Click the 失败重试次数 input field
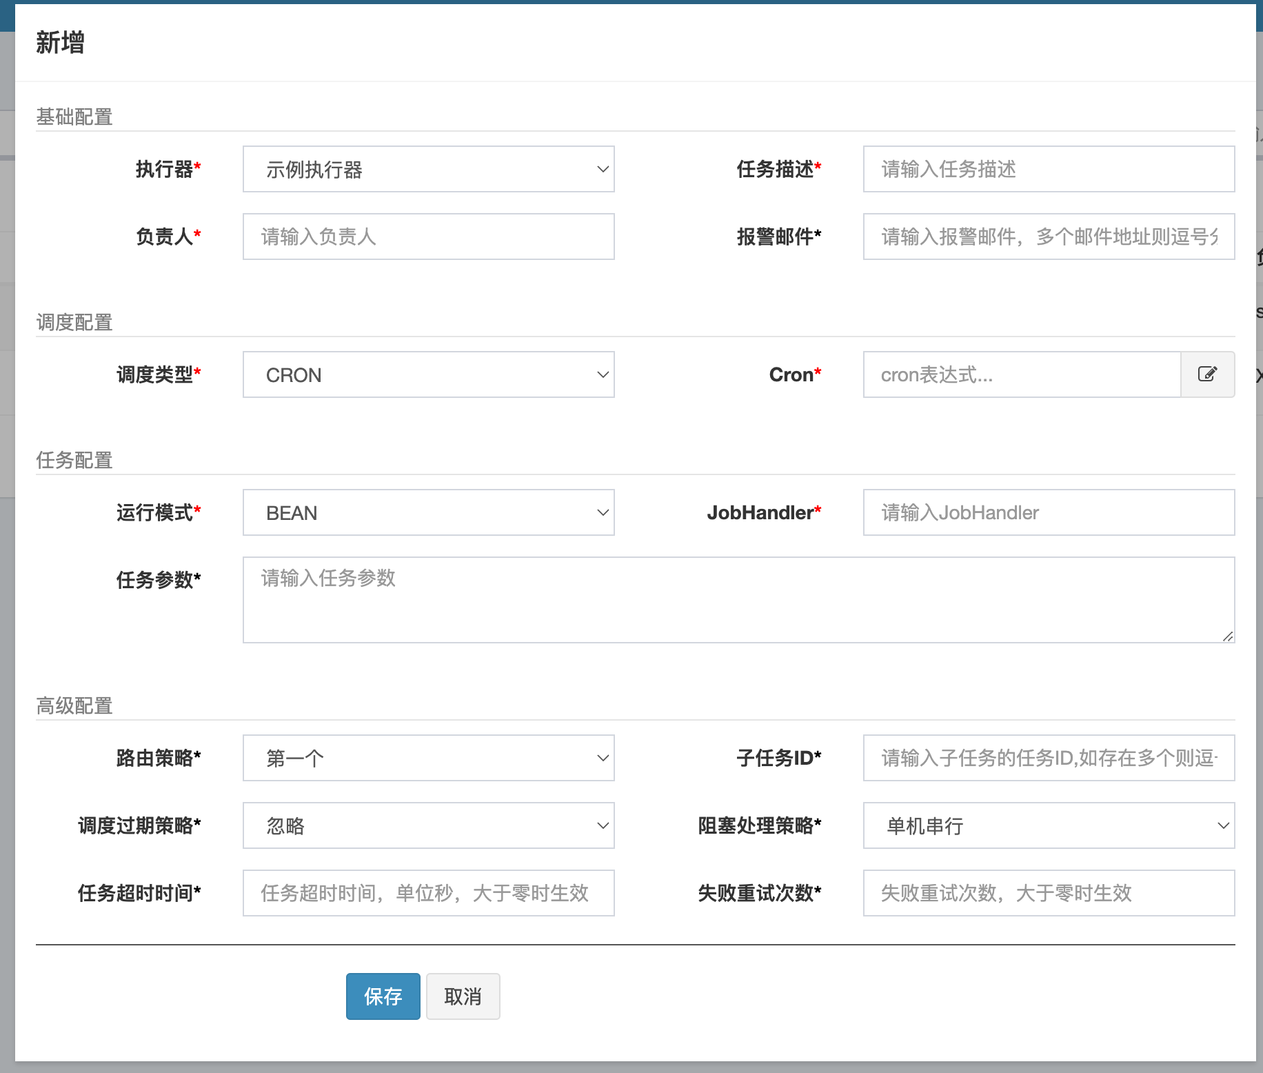Image resolution: width=1263 pixels, height=1073 pixels. pos(1049,893)
